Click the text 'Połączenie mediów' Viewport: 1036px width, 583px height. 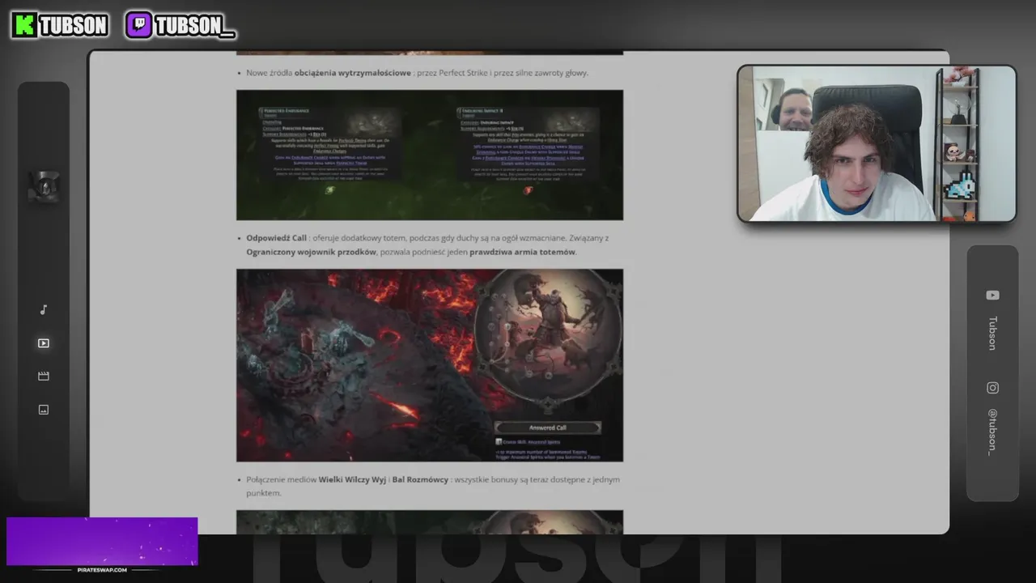click(x=282, y=479)
